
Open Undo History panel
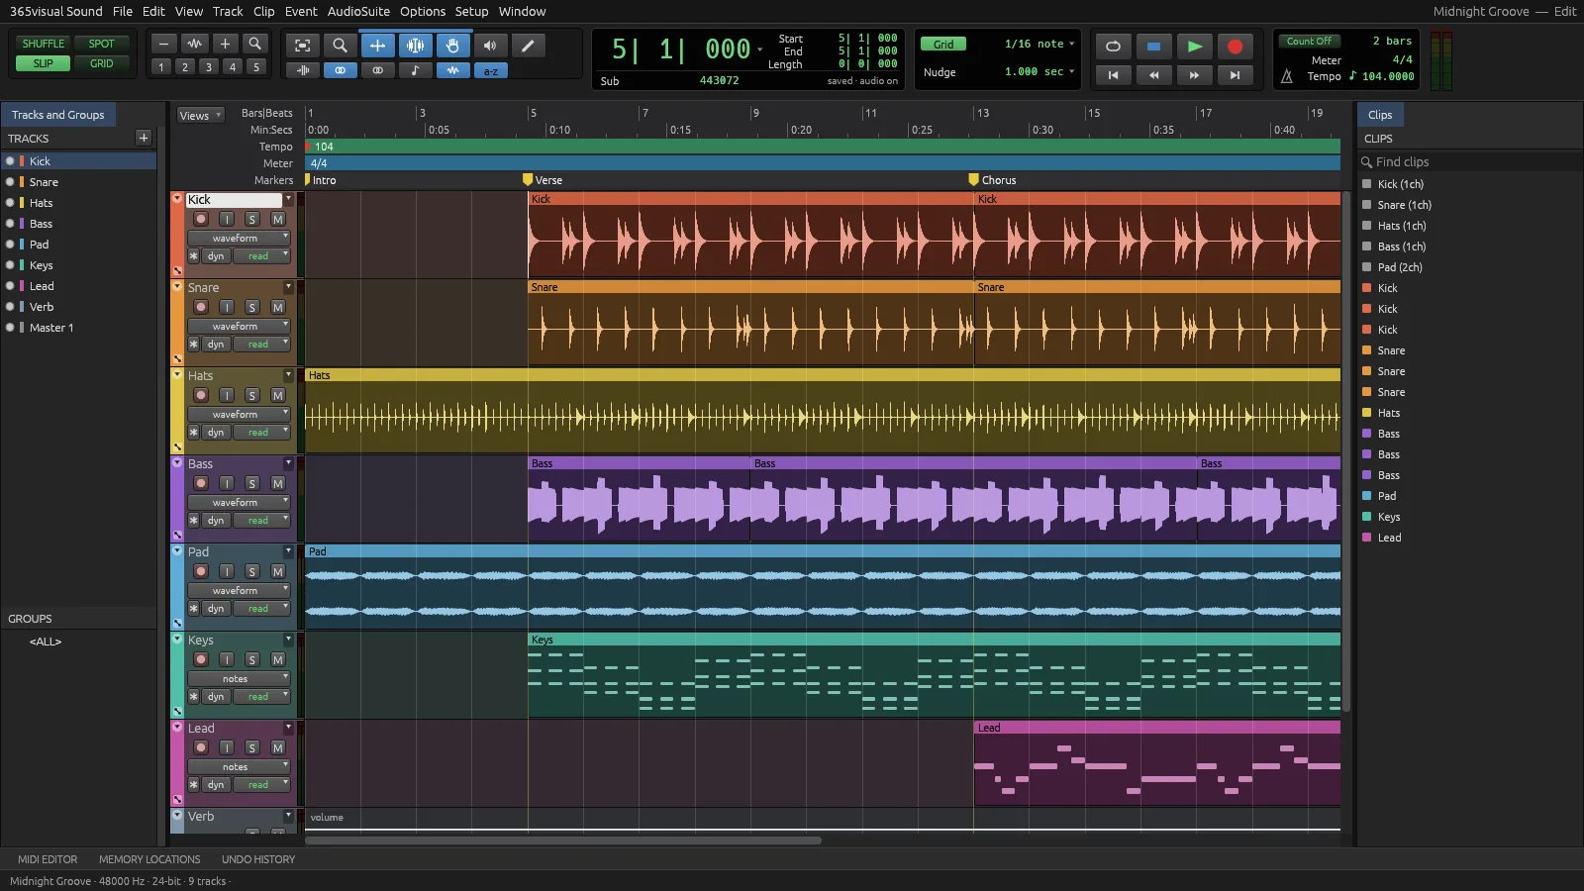coord(258,859)
